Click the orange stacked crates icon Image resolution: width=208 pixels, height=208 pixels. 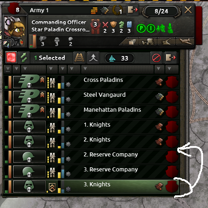coord(94,10)
